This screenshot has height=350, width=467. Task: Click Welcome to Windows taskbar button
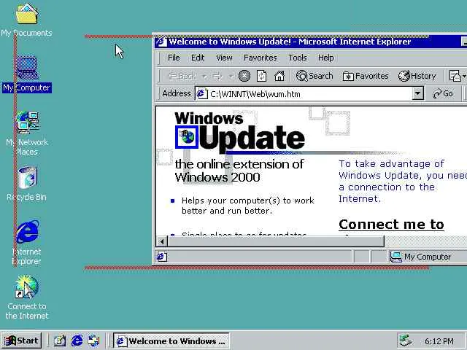(x=171, y=341)
